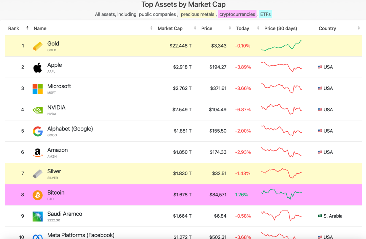Click NVIDIA 30-day price chart
This screenshot has width=366, height=239.
pyautogui.click(x=282, y=109)
